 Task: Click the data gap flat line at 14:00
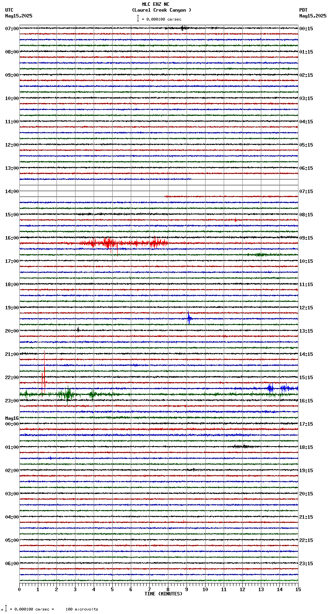pyautogui.click(x=159, y=191)
